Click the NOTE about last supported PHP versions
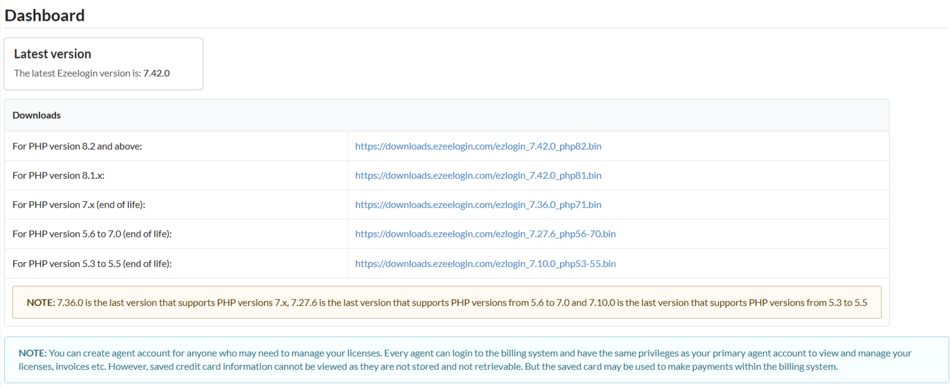The height and width of the screenshot is (387, 951). pos(447,302)
